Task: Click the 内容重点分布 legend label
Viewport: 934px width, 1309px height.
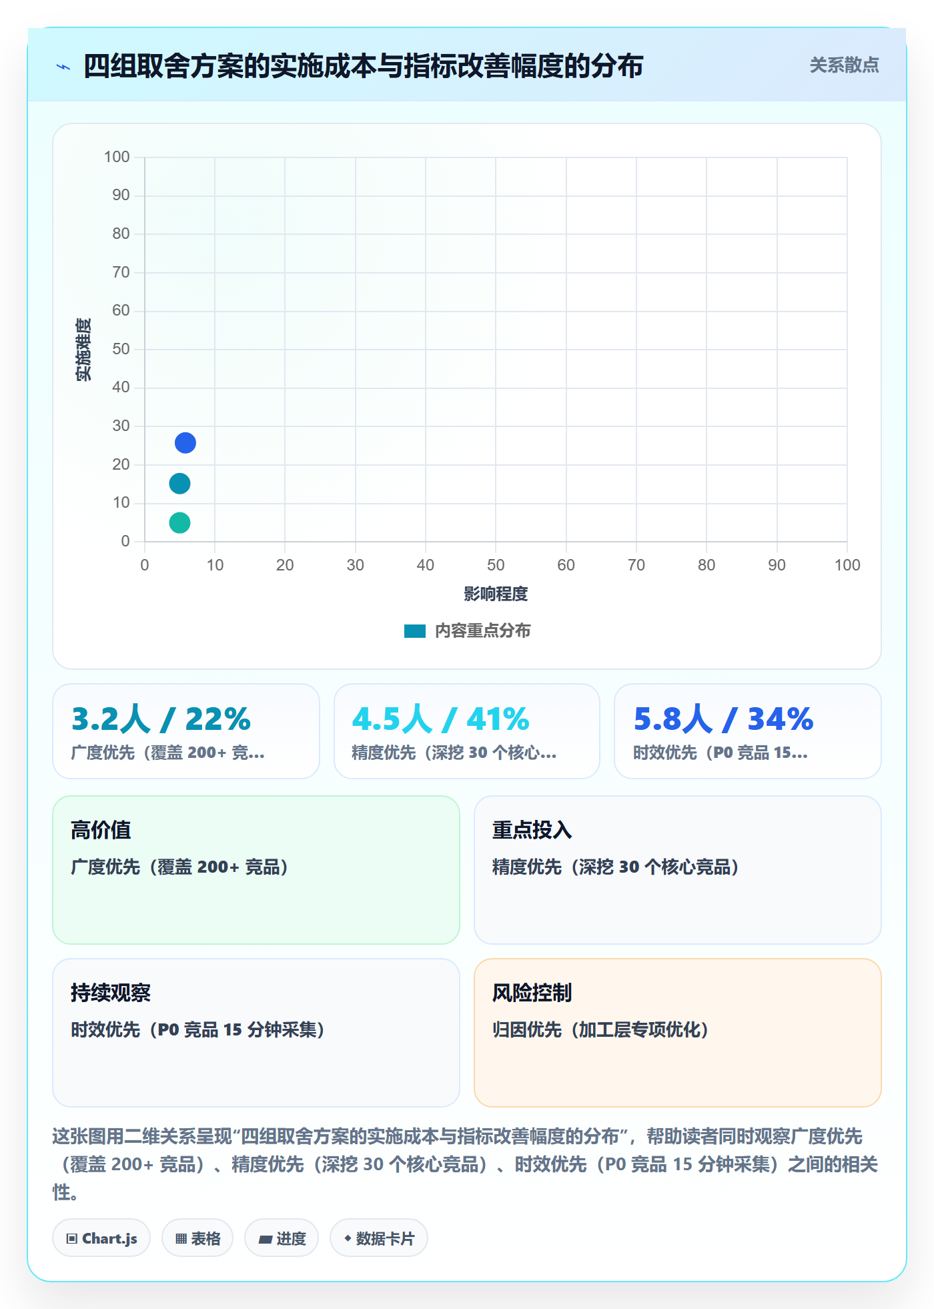Action: click(482, 631)
